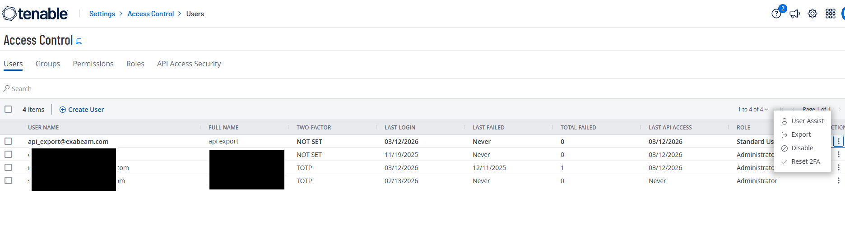
Task: Click the announcements megaphone icon
Action: pyautogui.click(x=794, y=14)
